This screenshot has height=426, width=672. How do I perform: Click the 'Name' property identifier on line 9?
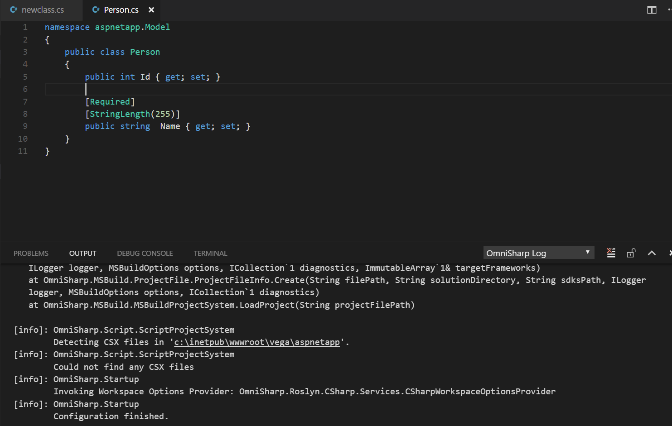(170, 126)
